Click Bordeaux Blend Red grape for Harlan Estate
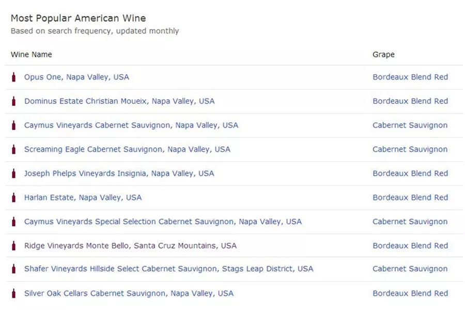465x310 pixels. [x=410, y=197]
